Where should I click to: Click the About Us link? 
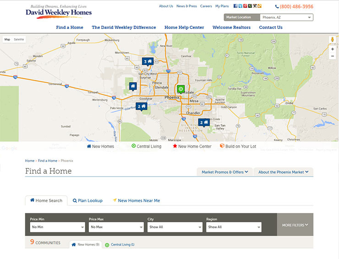click(x=166, y=6)
